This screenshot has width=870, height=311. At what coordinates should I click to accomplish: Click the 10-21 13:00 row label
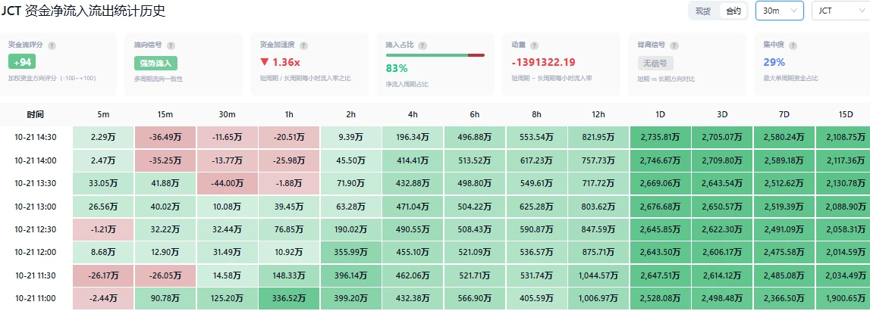[36, 207]
